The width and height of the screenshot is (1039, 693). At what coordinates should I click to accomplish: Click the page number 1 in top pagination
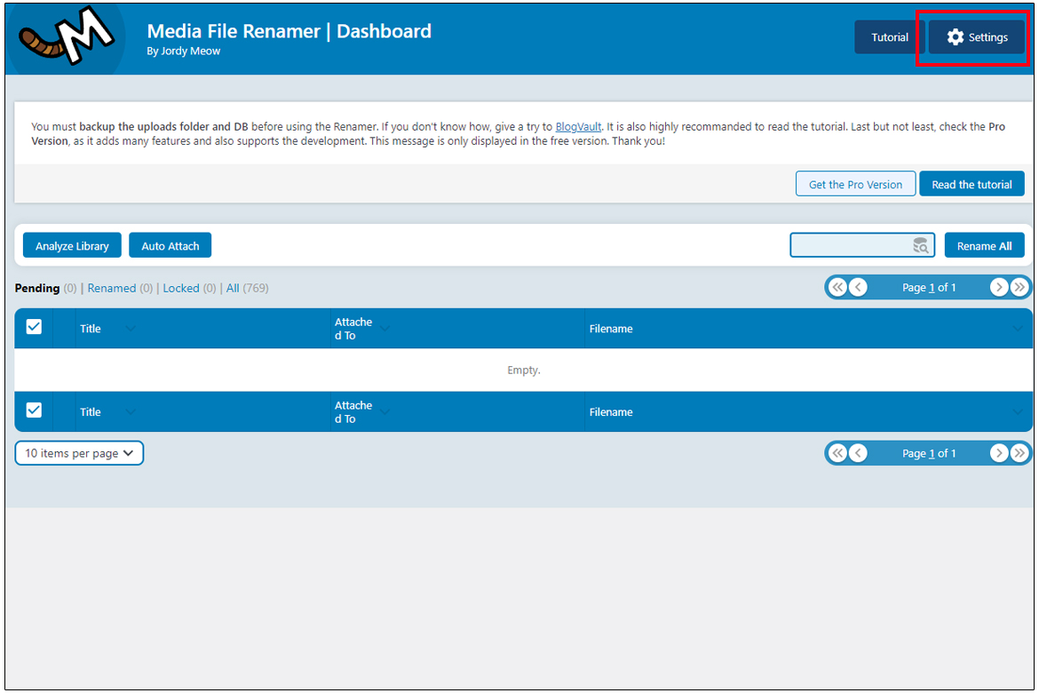tap(932, 288)
